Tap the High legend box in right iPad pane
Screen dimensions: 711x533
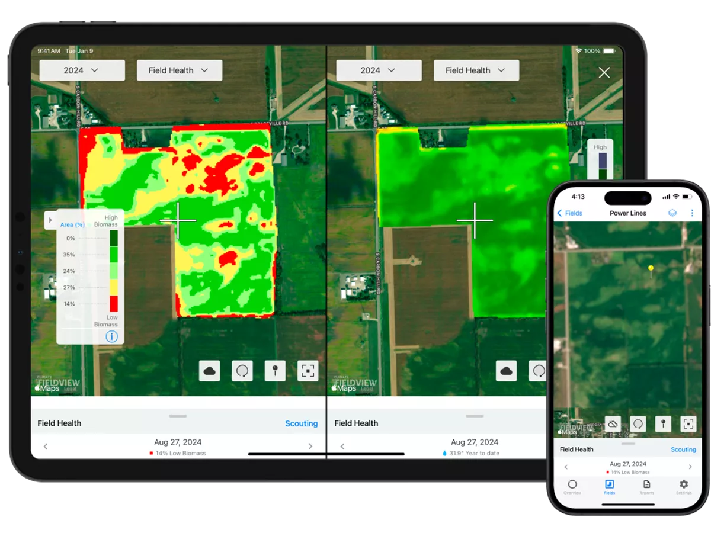click(x=600, y=160)
